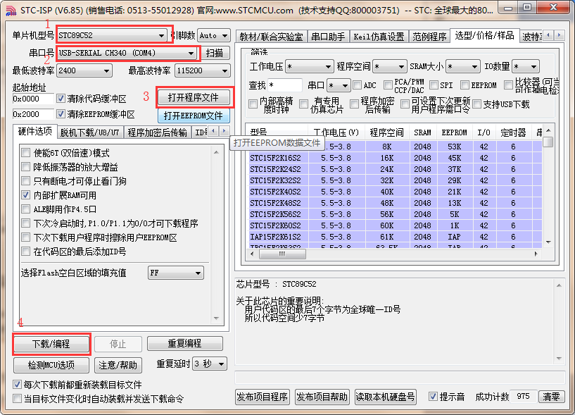Image resolution: width=575 pixels, height=415 pixels.
Task: Check the 支持USB下载 filter checkbox
Action: (476, 104)
